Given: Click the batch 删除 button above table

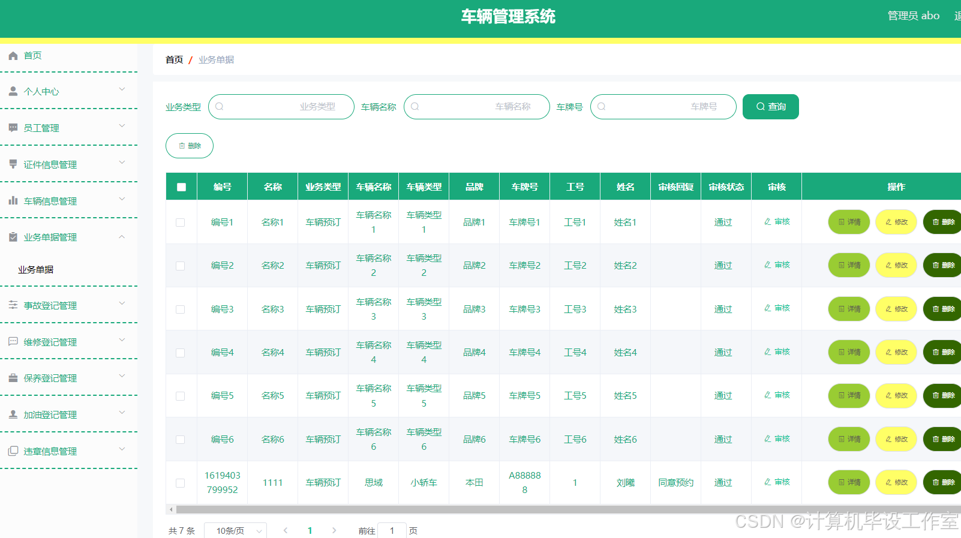Looking at the screenshot, I should pos(190,146).
